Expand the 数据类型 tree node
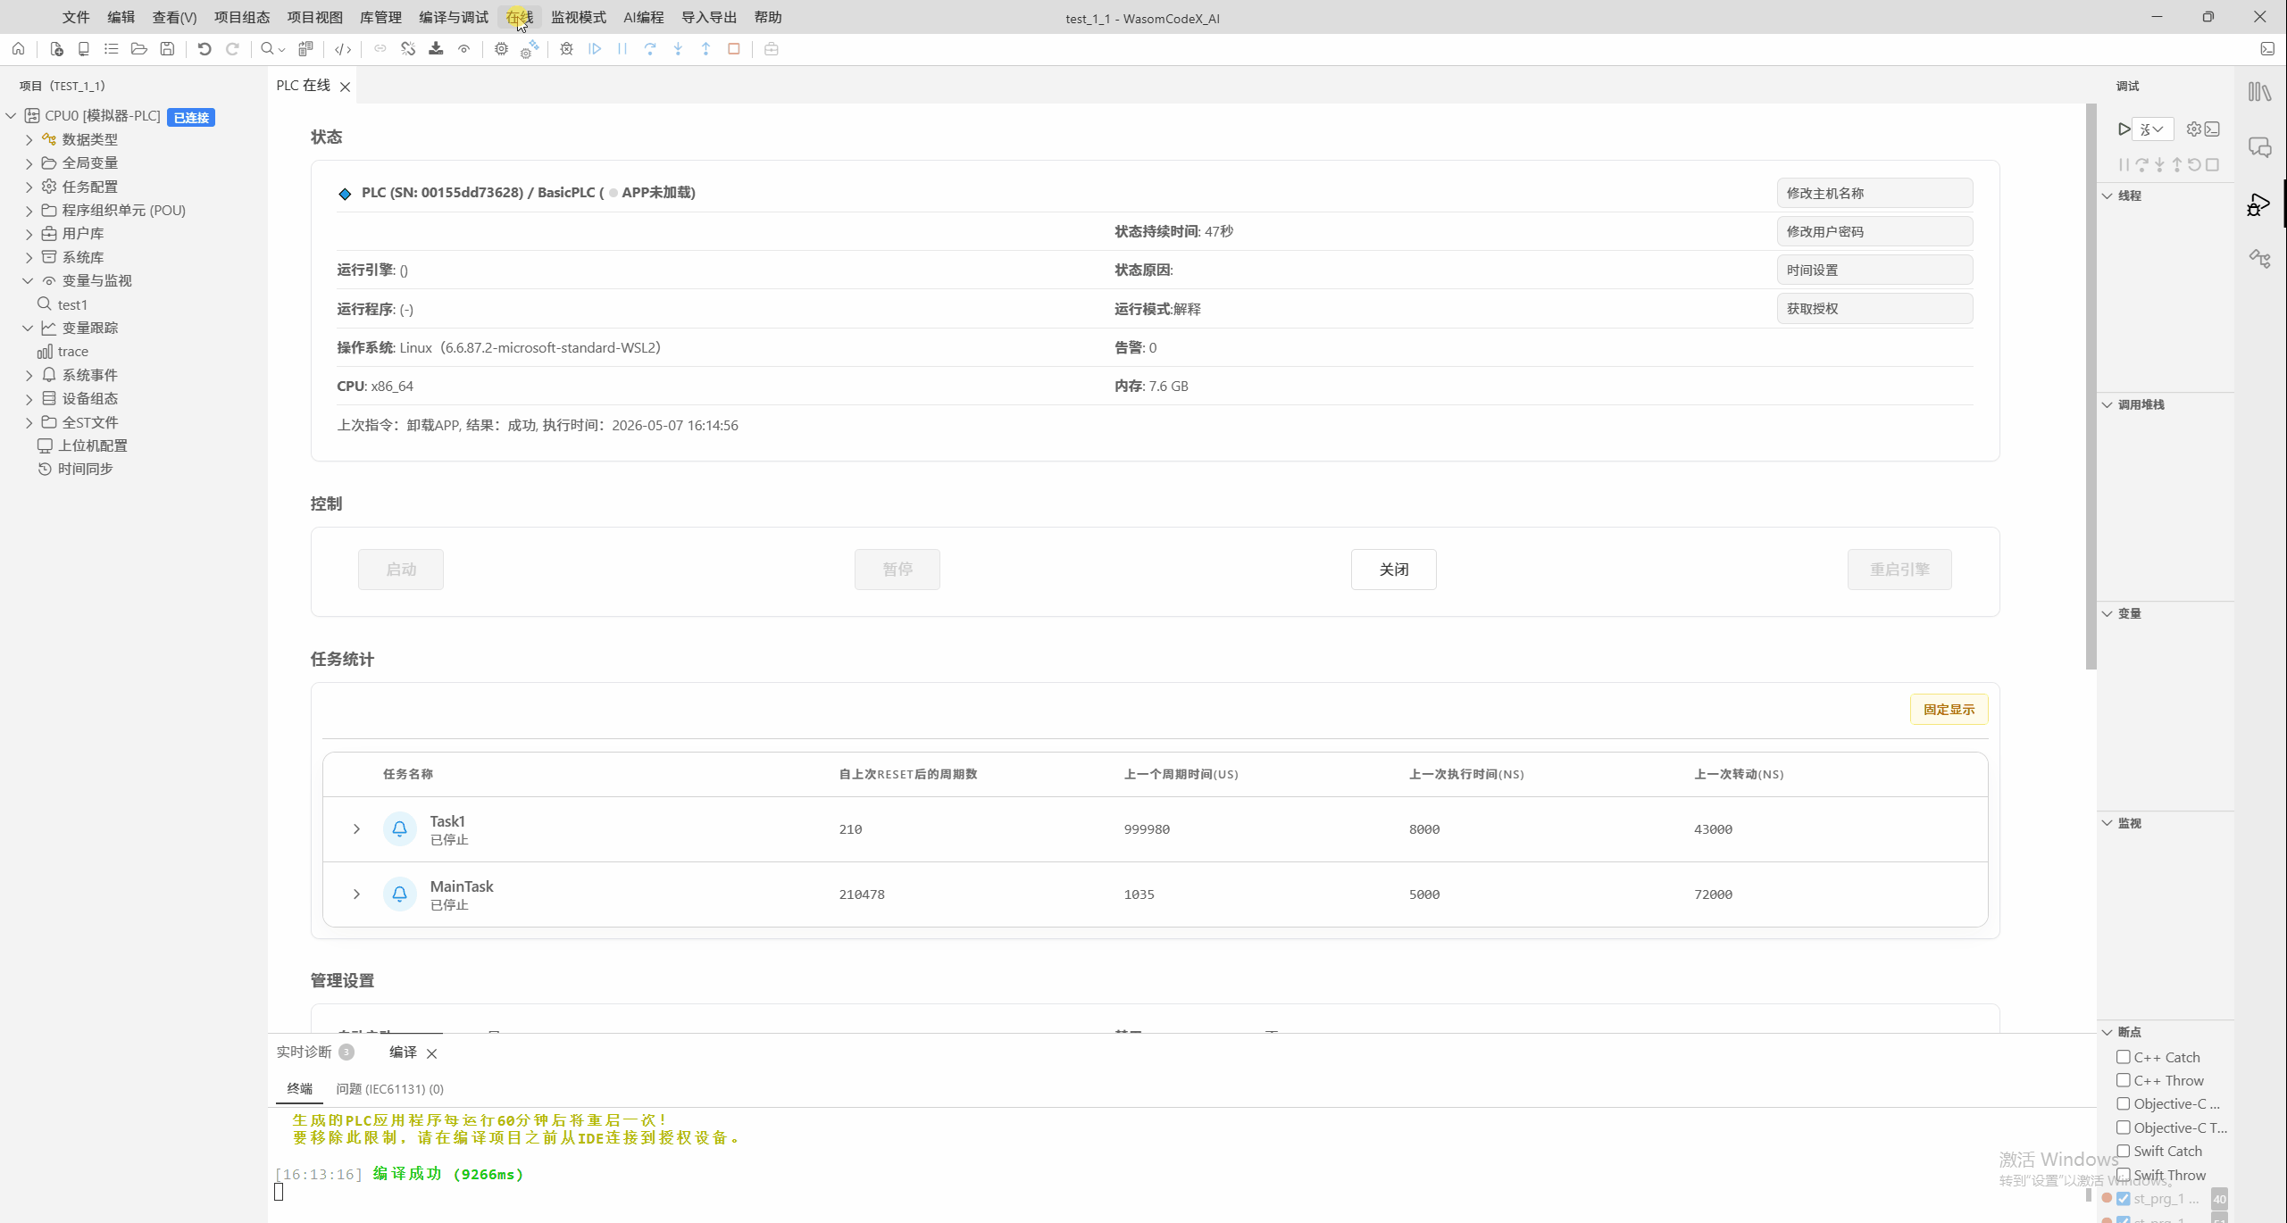2287x1223 pixels. (x=29, y=140)
